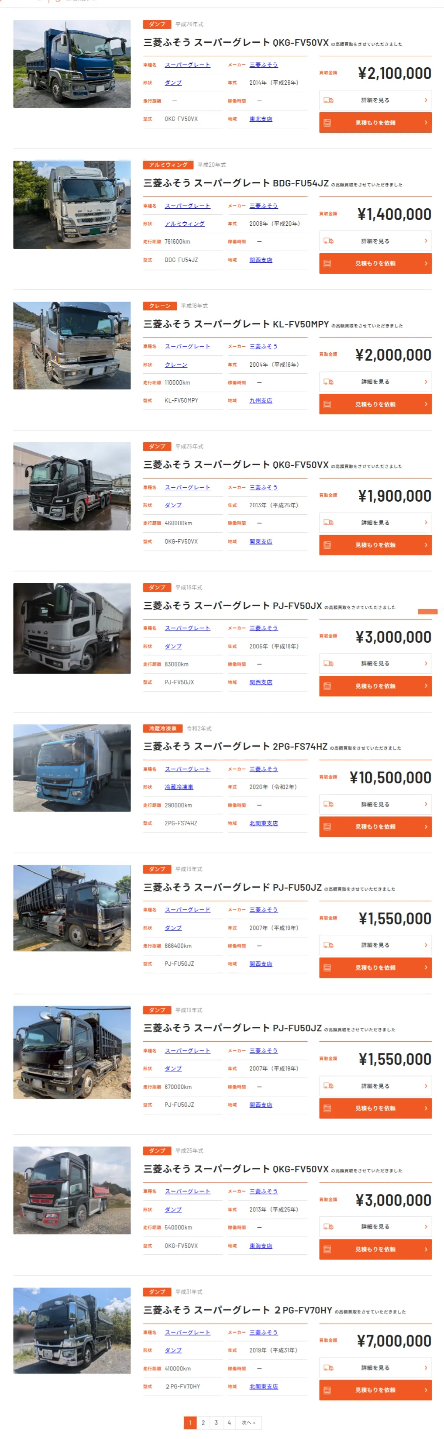Screen dimensions: 444x1439
Task: Go to page 2 of results
Action: tap(203, 1423)
